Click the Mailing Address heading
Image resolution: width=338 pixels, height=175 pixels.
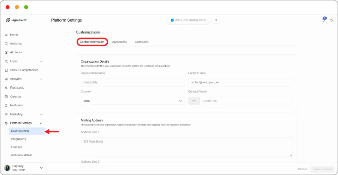92,120
